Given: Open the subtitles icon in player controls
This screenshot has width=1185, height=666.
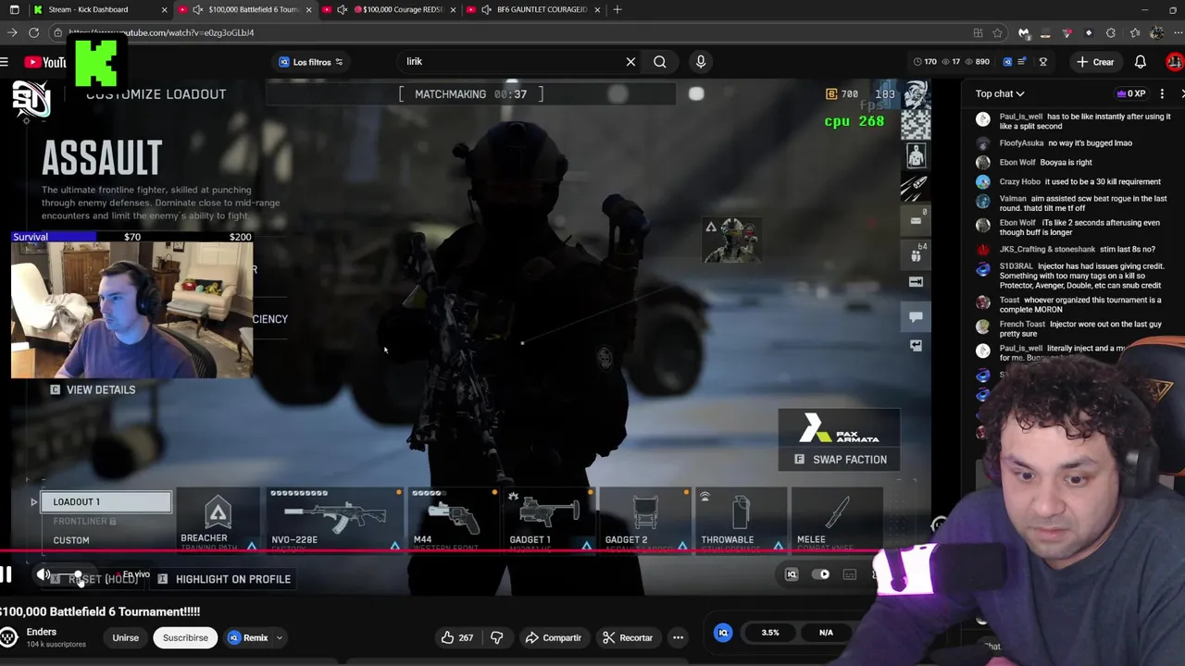Looking at the screenshot, I should [x=850, y=574].
